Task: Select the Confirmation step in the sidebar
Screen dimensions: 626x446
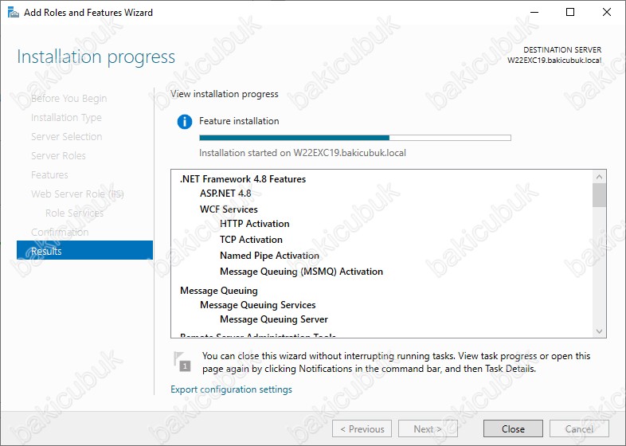Action: pyautogui.click(x=60, y=232)
